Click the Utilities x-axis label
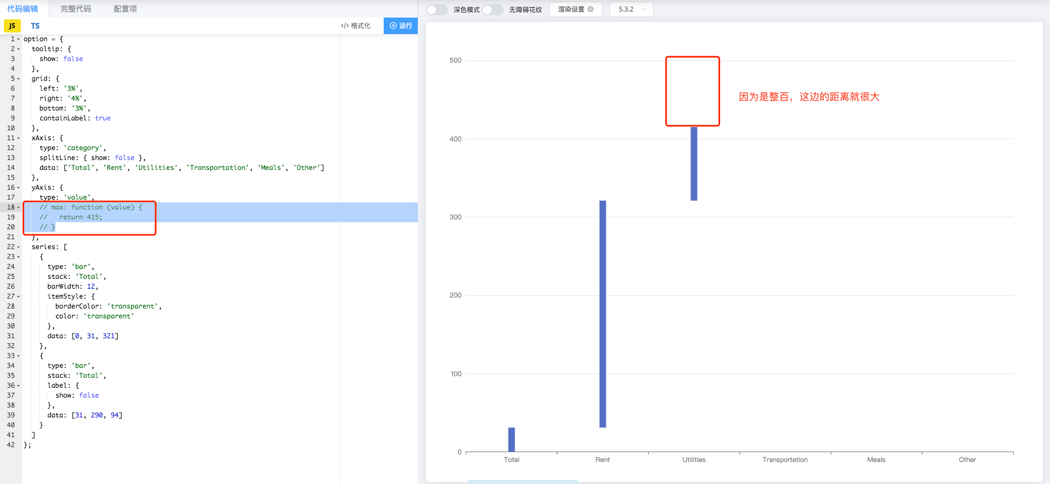Screen dimensions: 1050x484 [694, 460]
